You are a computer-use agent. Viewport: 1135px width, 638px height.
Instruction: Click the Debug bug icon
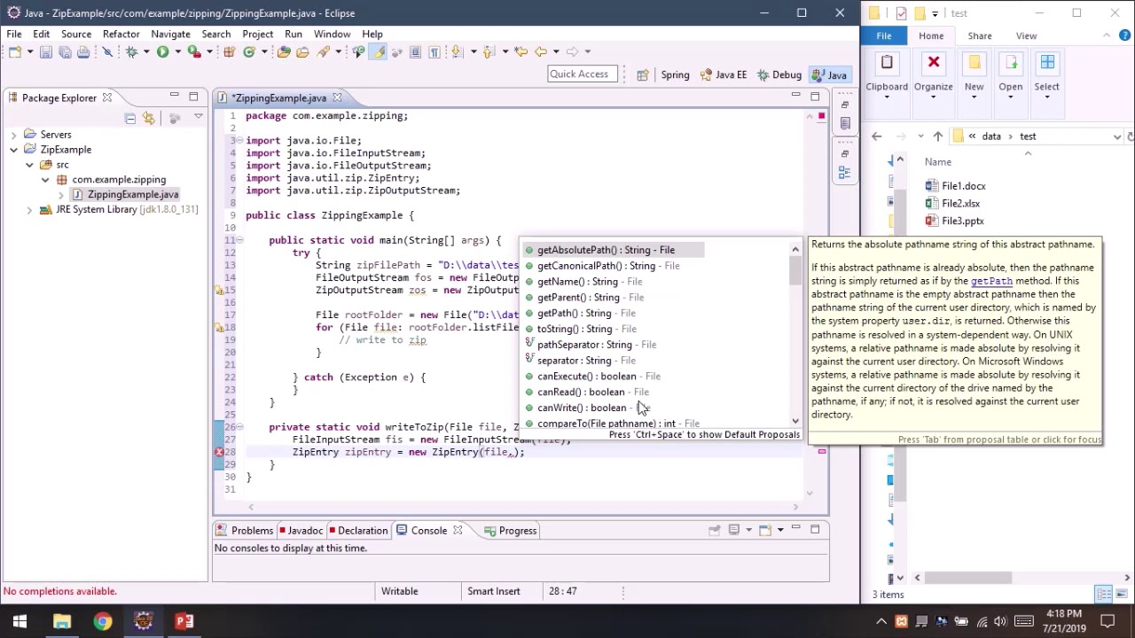(131, 51)
